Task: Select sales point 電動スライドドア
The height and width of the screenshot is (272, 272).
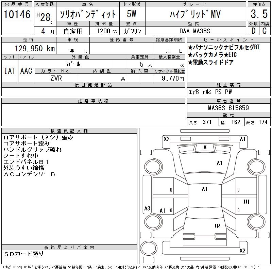Action: tap(210, 63)
